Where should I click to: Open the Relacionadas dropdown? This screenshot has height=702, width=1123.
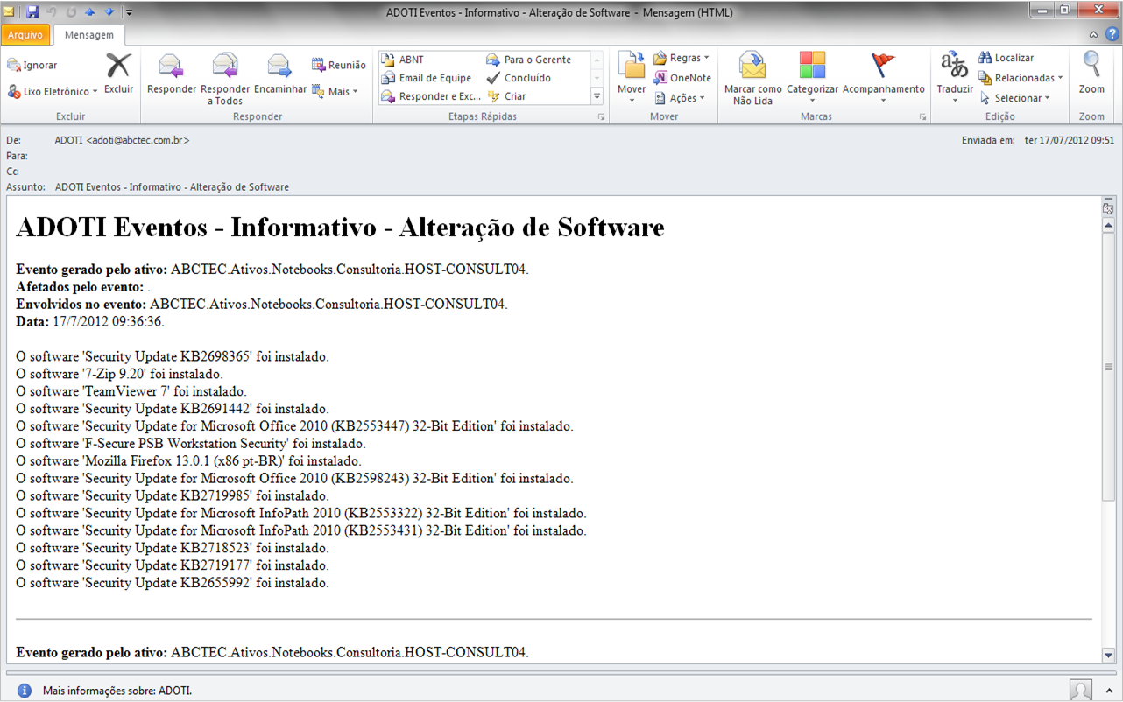pyautogui.click(x=1021, y=78)
